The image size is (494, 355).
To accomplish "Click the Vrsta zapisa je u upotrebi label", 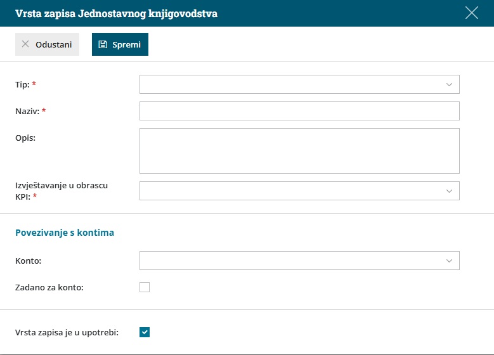I will point(67,332).
